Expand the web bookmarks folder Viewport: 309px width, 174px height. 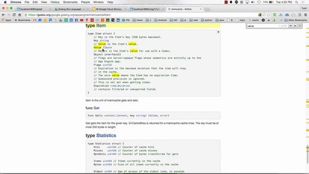[194, 20]
